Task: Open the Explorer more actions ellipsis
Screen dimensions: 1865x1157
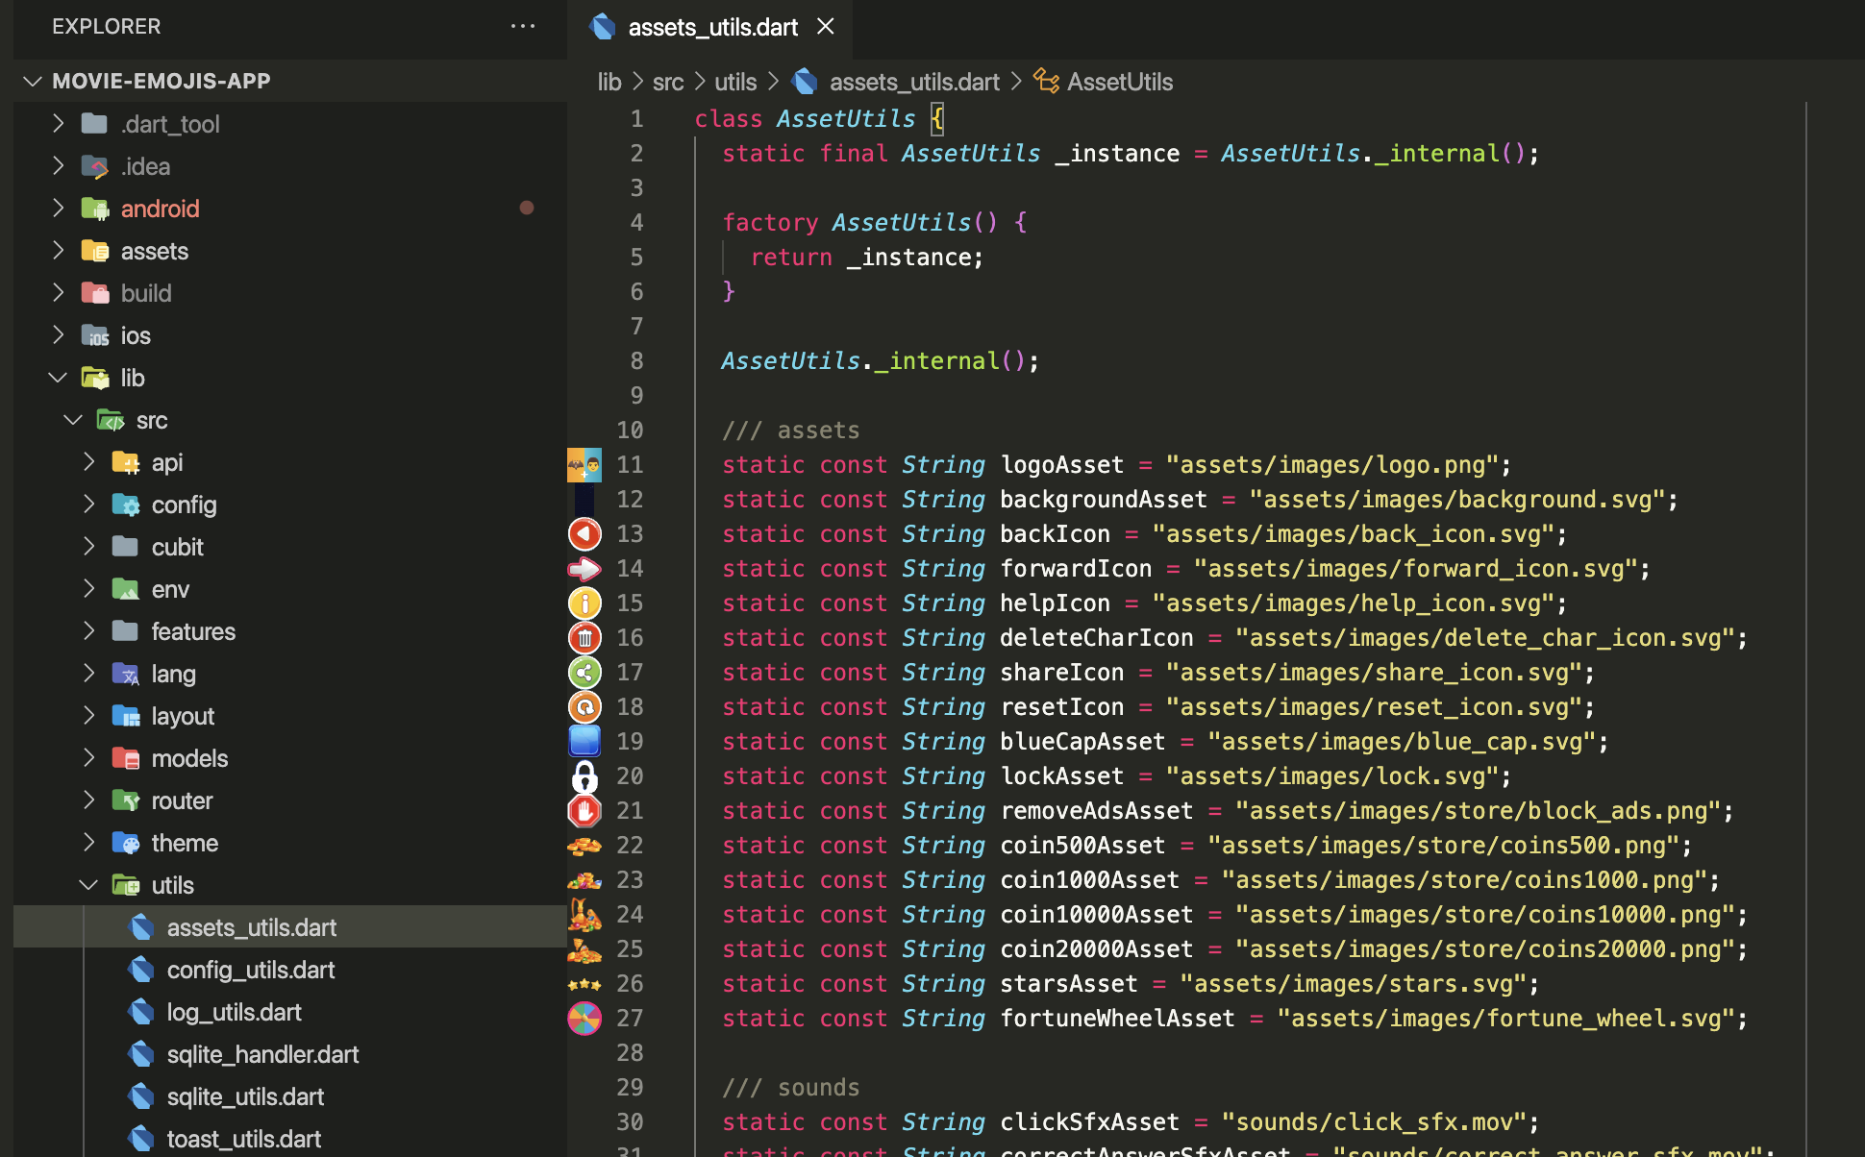Action: [523, 26]
